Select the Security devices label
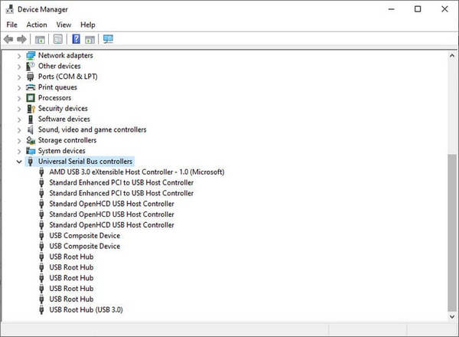This screenshot has width=459, height=337. click(x=63, y=109)
